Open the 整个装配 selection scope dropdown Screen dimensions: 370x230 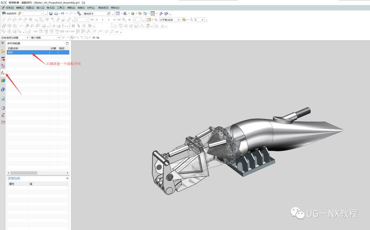click(46, 38)
